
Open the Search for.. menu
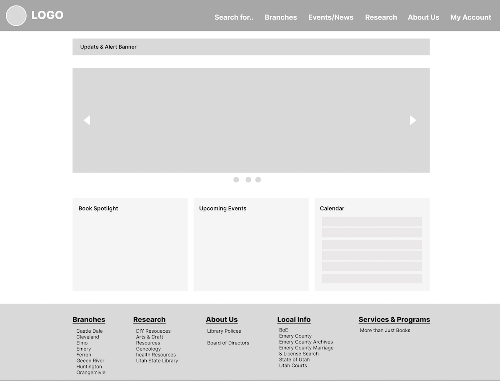click(x=234, y=17)
